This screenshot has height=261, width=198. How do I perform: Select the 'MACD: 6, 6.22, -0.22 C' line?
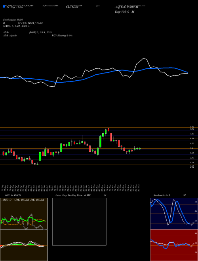[17, 26]
